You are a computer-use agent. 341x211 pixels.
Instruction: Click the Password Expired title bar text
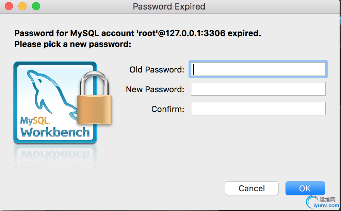point(169,6)
